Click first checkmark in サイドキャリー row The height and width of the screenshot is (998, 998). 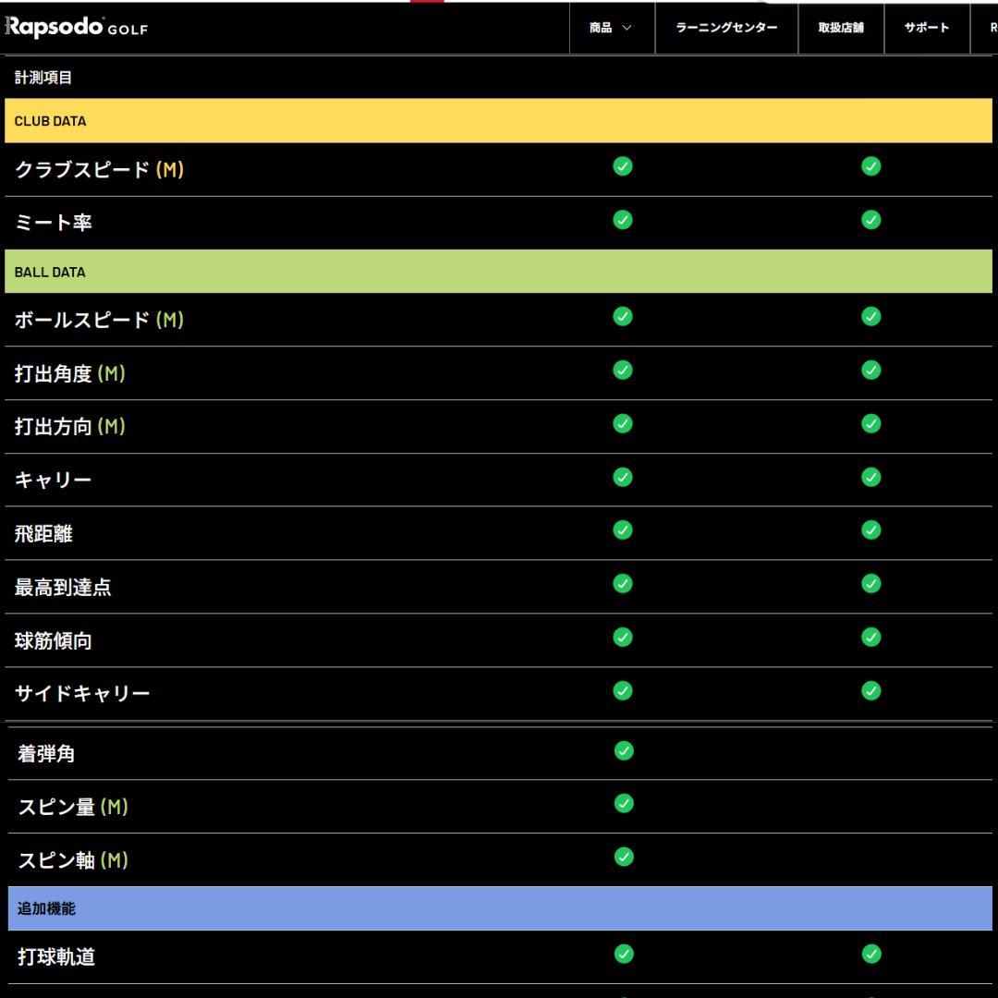coord(623,690)
